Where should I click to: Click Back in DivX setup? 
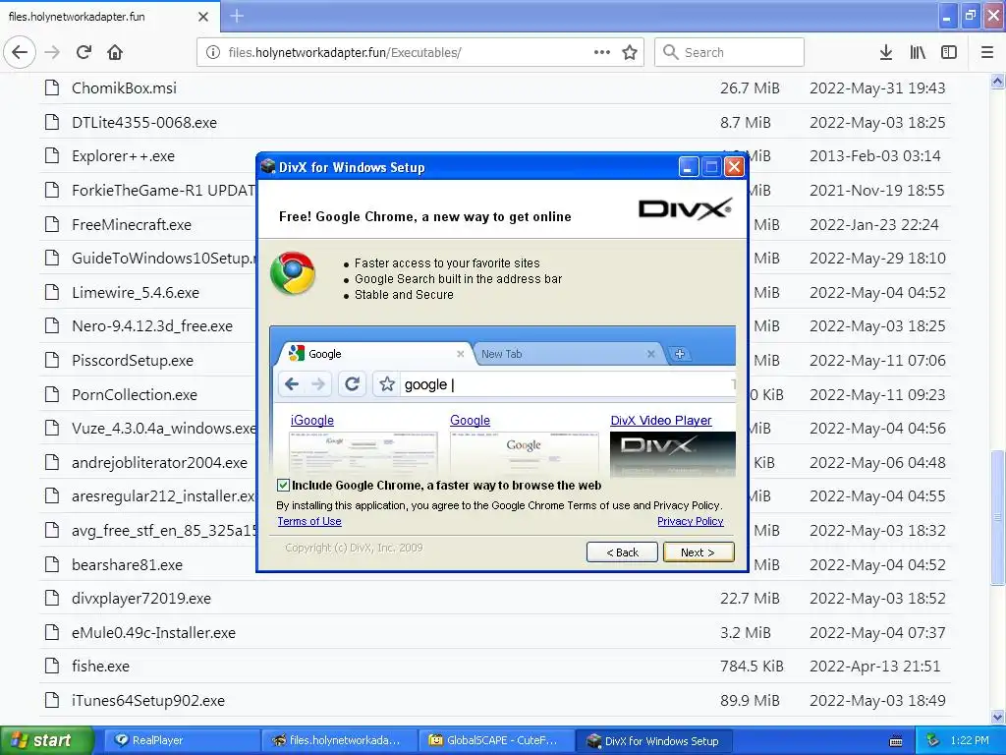click(x=622, y=552)
